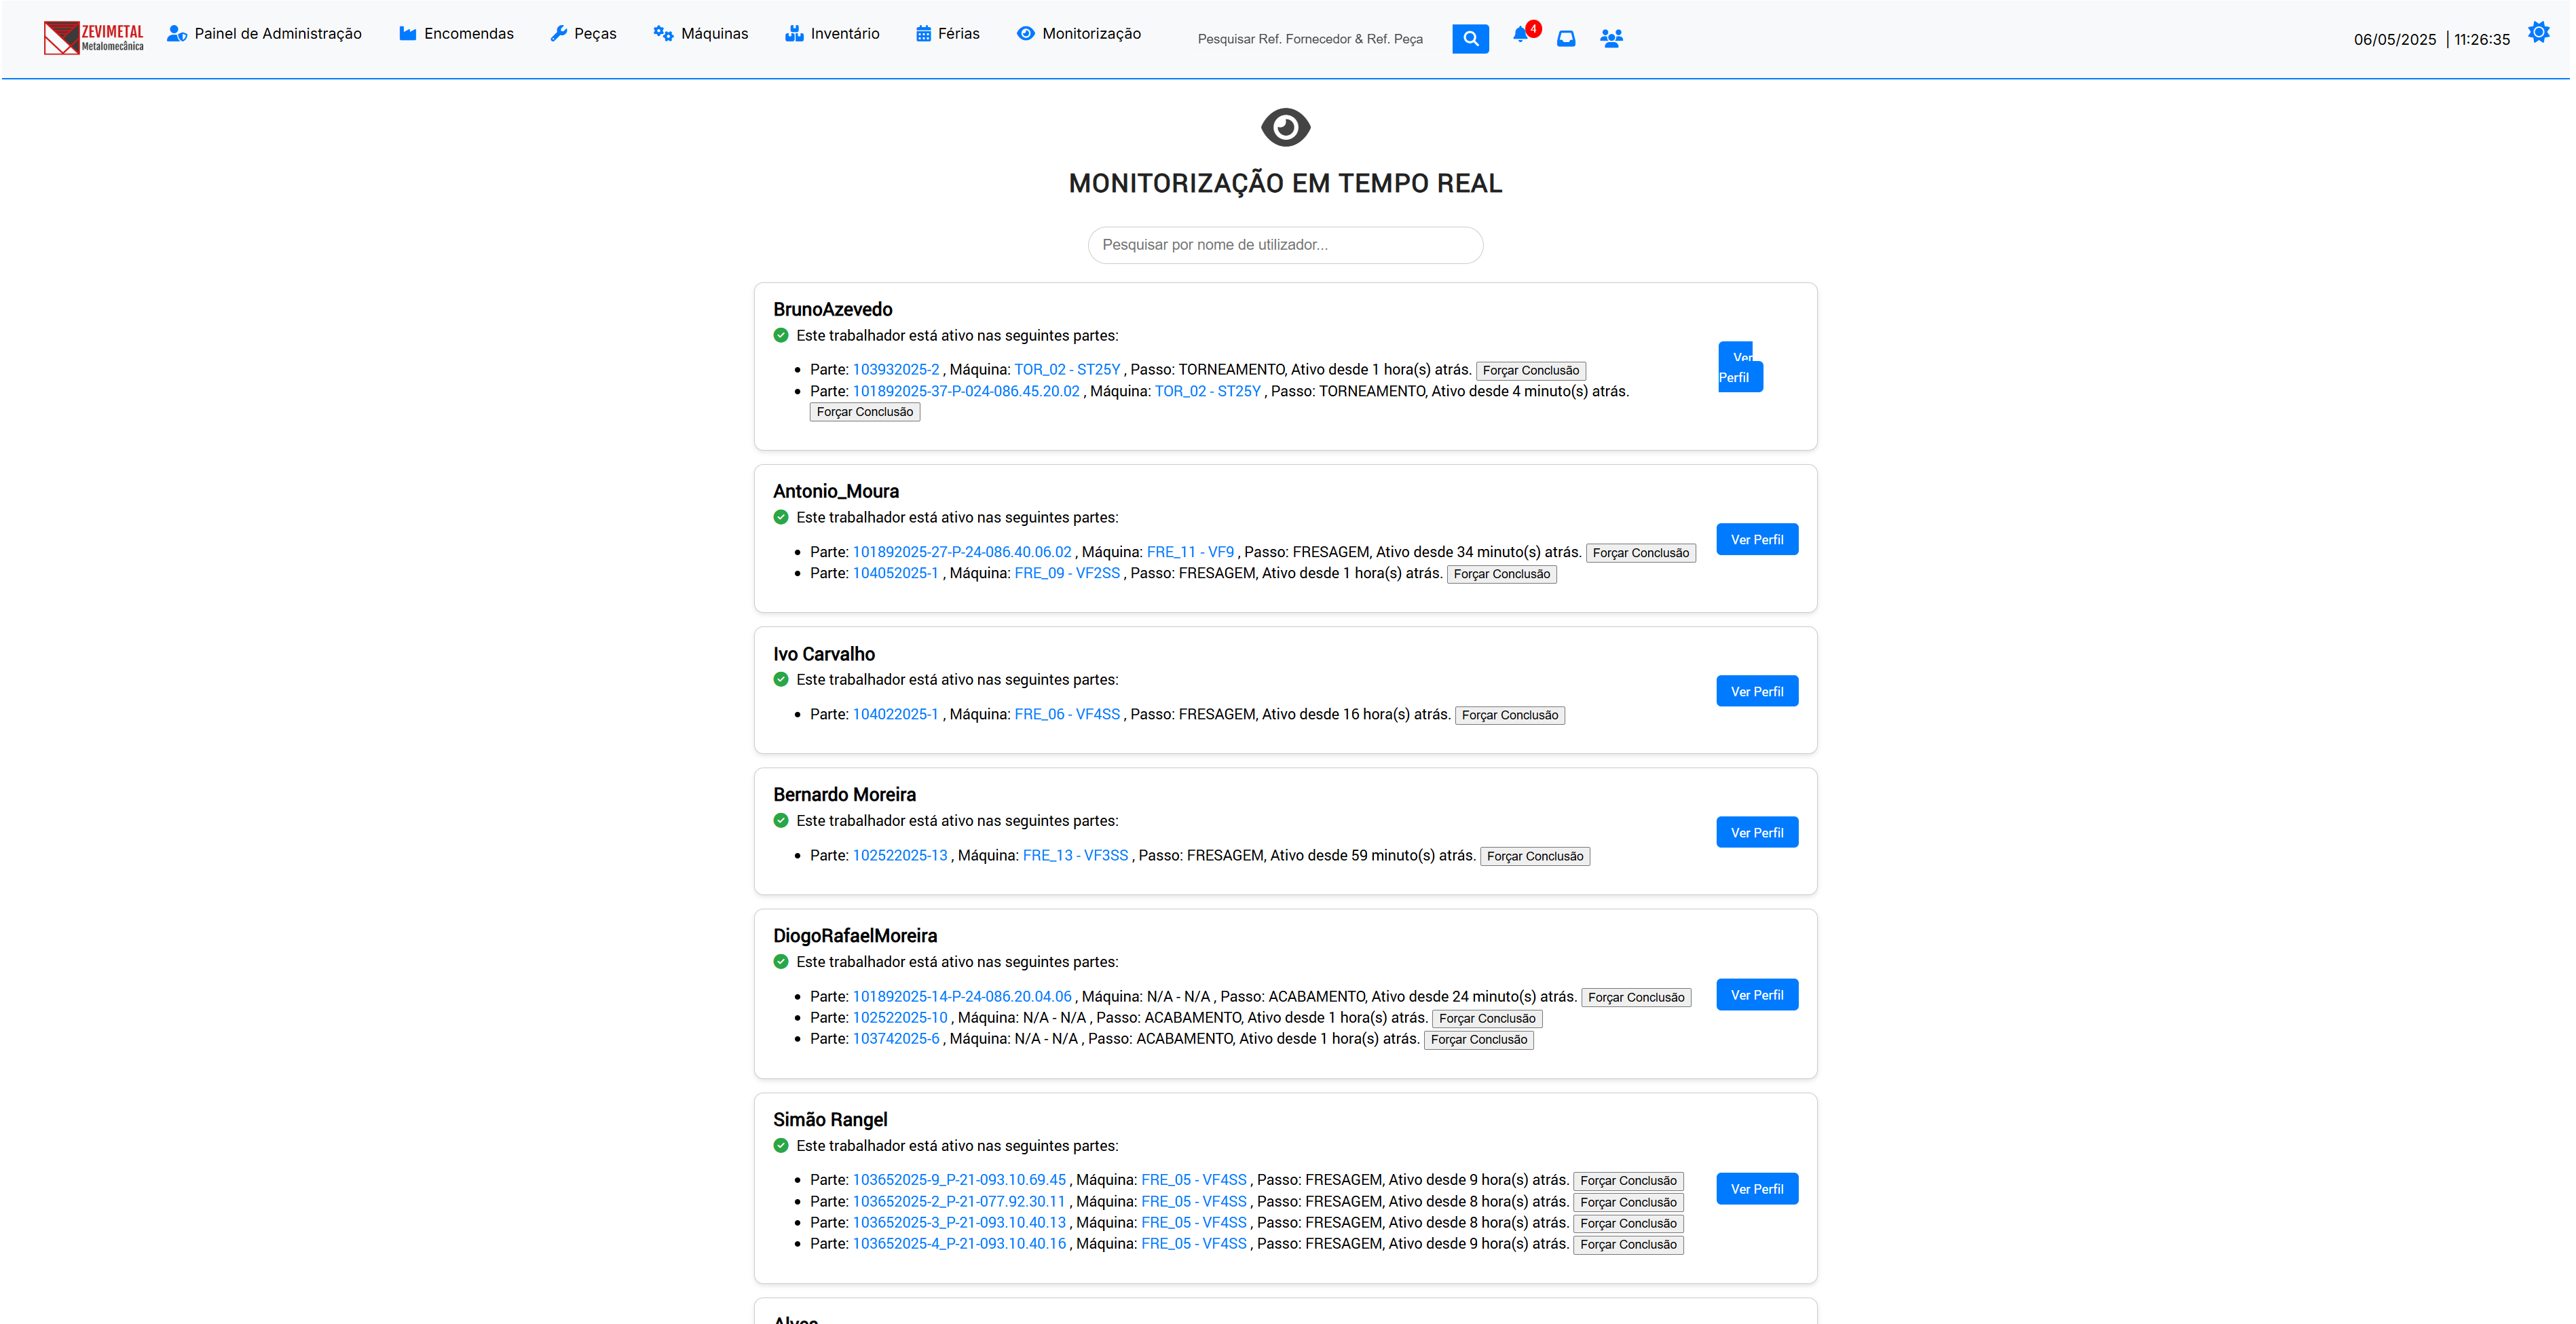The image size is (2576, 1324).
Task: Open part 103652025-2_P-21-077.92.30.11
Action: click(x=959, y=1202)
